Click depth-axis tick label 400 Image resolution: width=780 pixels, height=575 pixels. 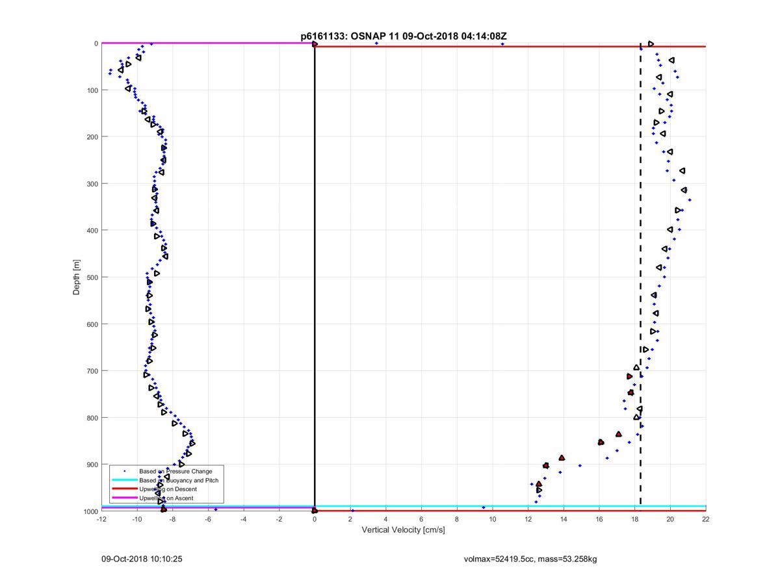[x=92, y=231]
